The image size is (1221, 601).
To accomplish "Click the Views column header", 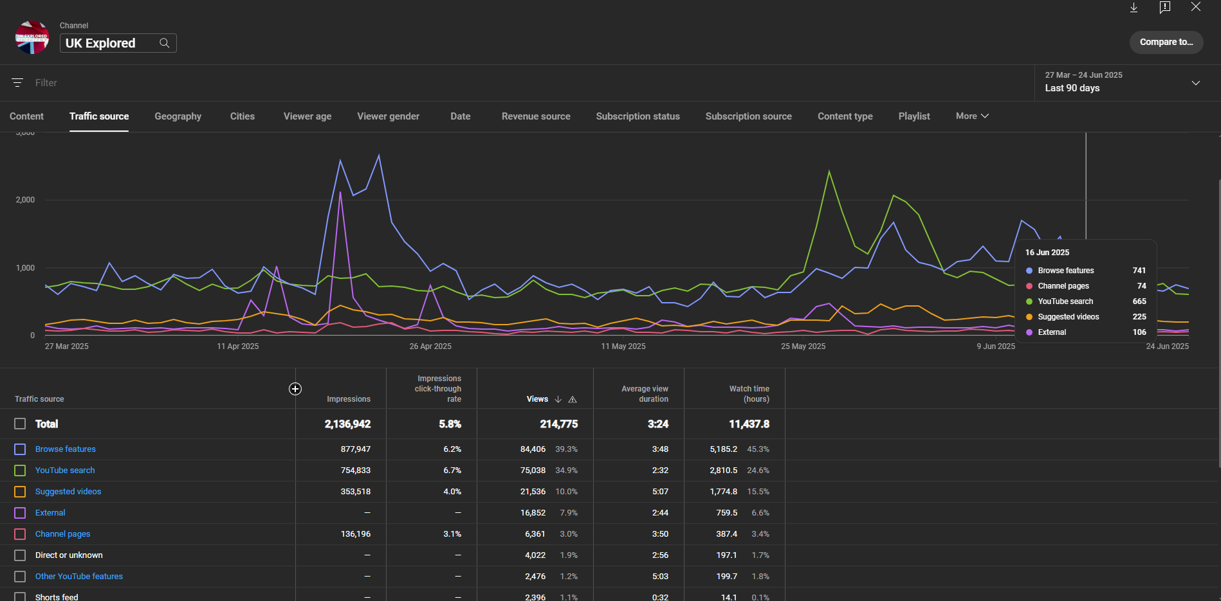I will click(537, 399).
